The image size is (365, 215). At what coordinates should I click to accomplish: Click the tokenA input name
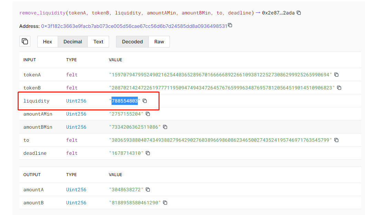click(x=32, y=75)
